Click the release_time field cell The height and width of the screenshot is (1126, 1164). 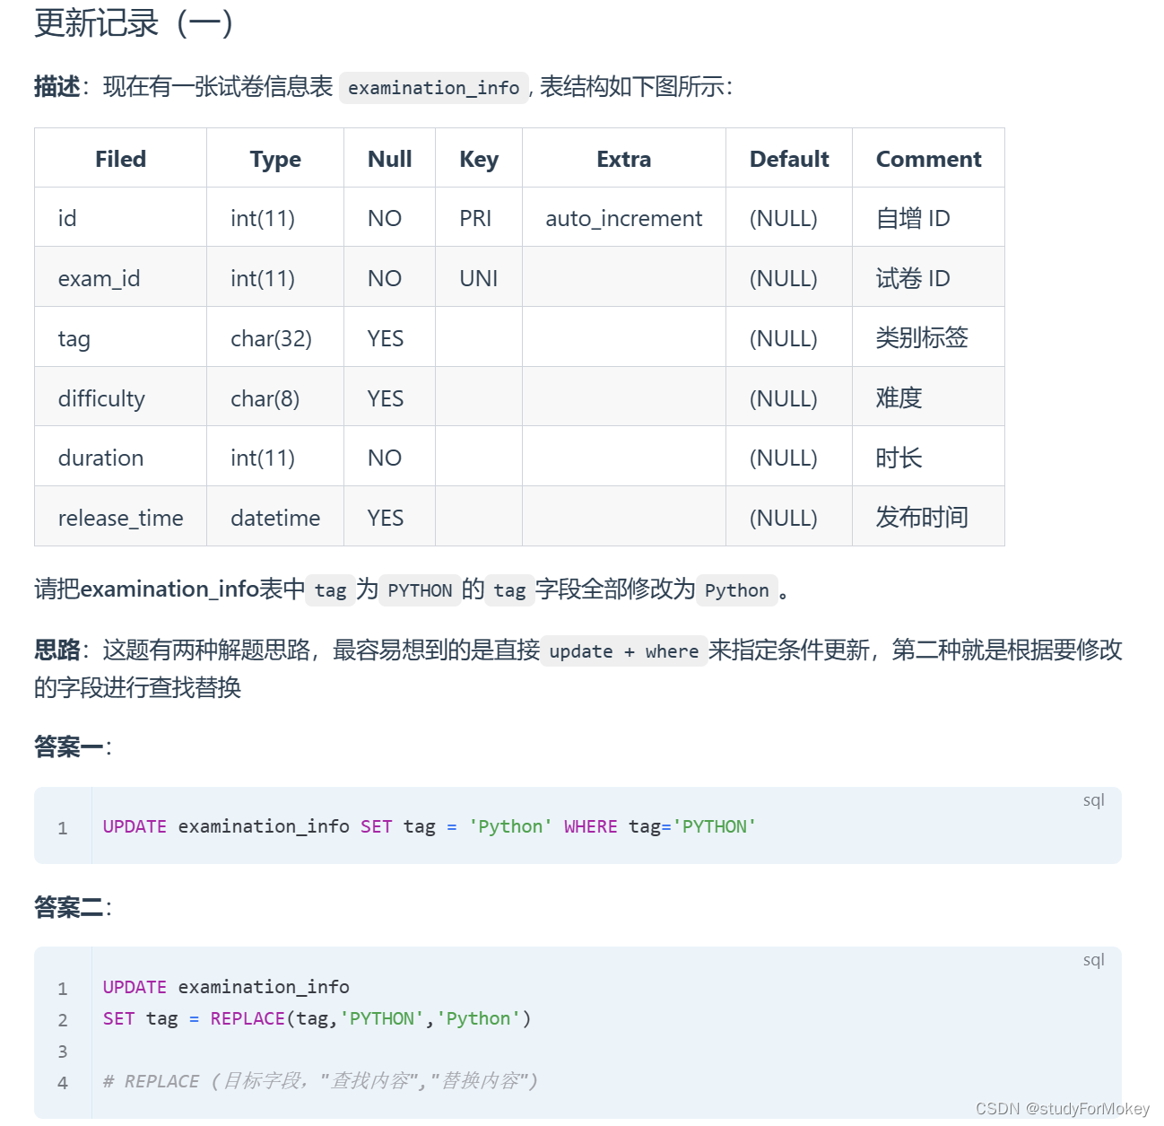[120, 517]
